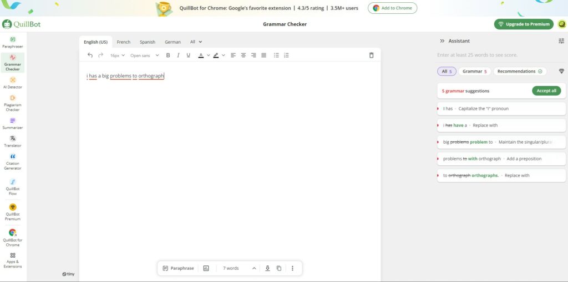Open the text color dropdown arrow
The image size is (568, 282).
pyautogui.click(x=209, y=55)
